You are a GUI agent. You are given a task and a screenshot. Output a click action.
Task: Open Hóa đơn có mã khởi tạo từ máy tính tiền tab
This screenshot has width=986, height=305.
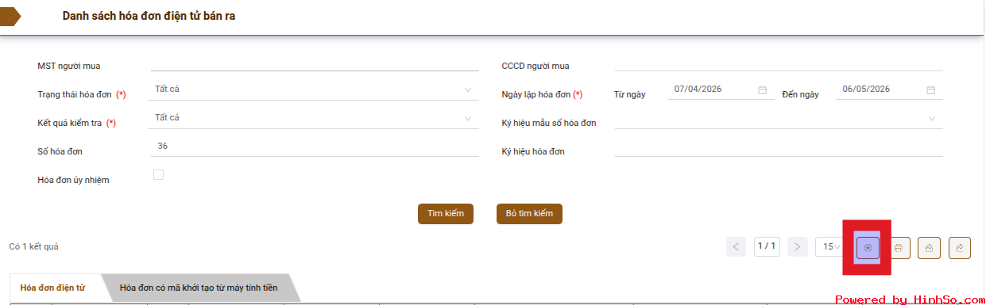tap(199, 288)
